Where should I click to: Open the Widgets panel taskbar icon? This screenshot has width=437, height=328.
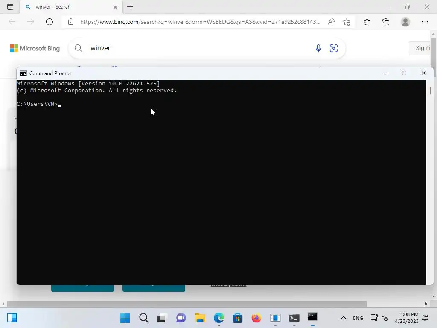(x=12, y=318)
